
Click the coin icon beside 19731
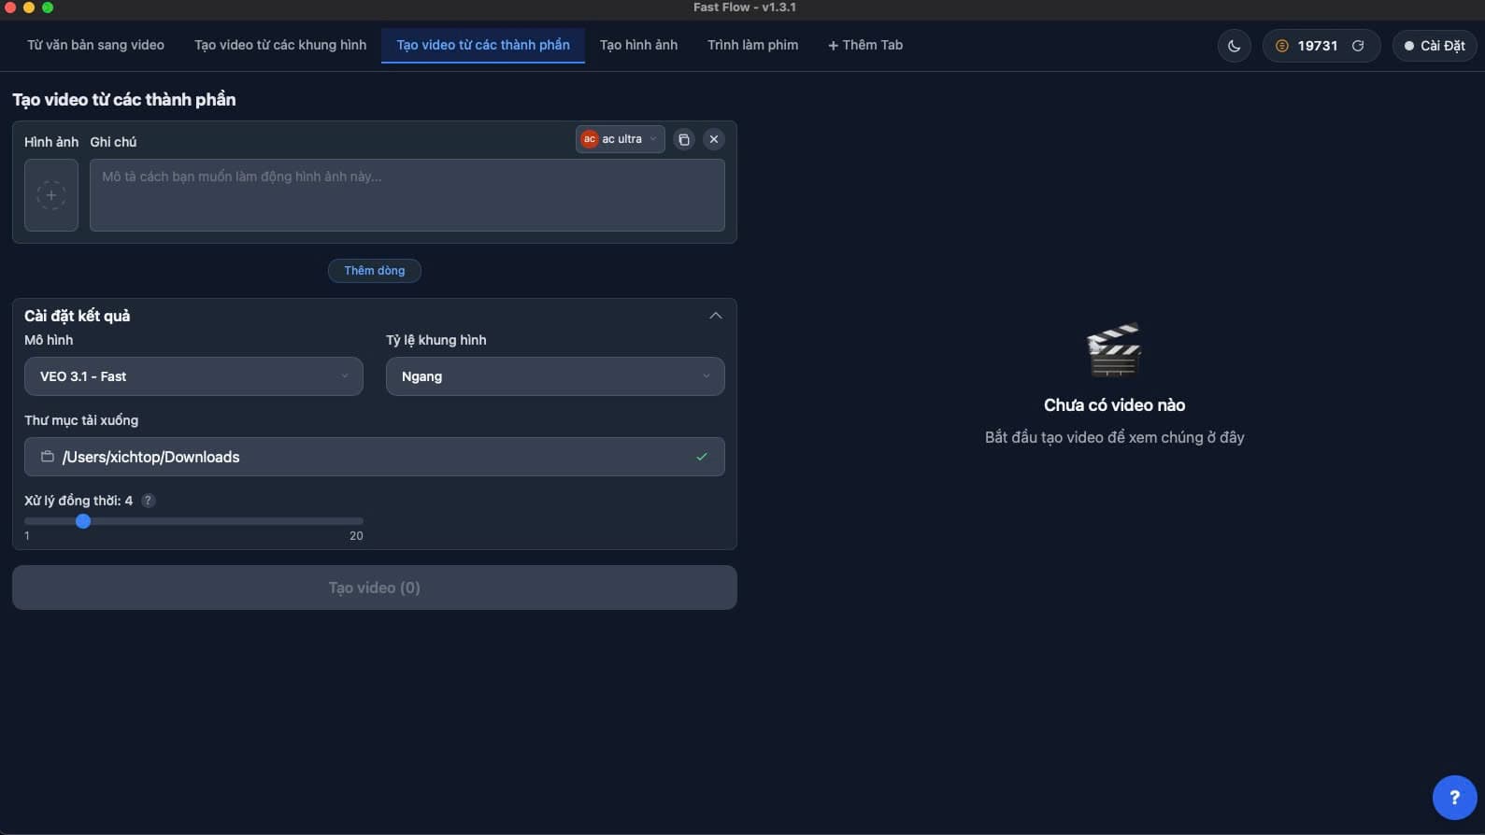[1282, 46]
